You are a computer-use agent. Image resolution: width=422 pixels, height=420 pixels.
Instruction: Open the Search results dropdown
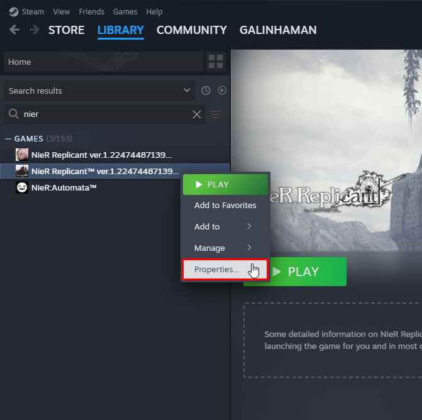(99, 91)
